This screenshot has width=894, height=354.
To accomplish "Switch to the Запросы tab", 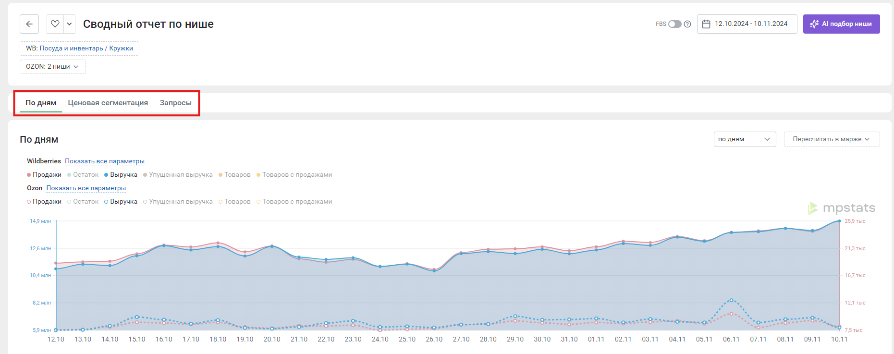I will [x=176, y=103].
